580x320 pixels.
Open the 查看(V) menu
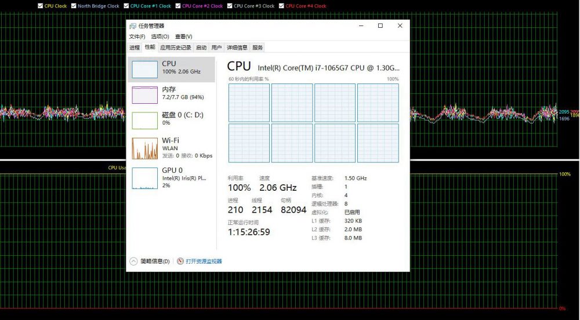coord(183,37)
